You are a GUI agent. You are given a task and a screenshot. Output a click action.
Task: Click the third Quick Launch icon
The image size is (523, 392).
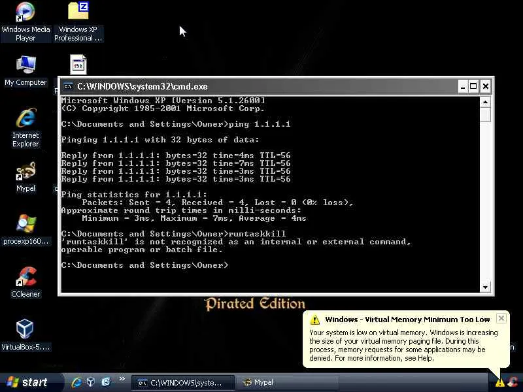[106, 382]
